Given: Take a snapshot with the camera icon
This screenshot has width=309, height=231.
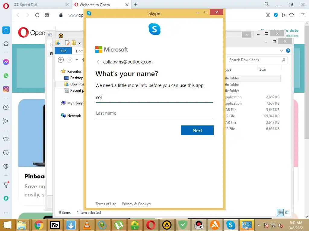Looking at the screenshot, I should 268,15.
